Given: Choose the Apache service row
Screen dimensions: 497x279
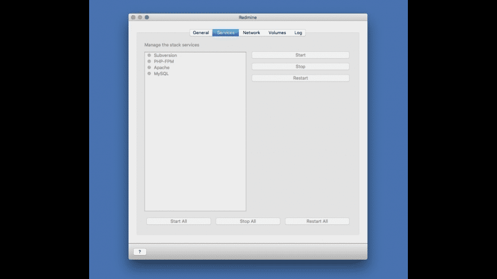Looking at the screenshot, I should click(195, 67).
